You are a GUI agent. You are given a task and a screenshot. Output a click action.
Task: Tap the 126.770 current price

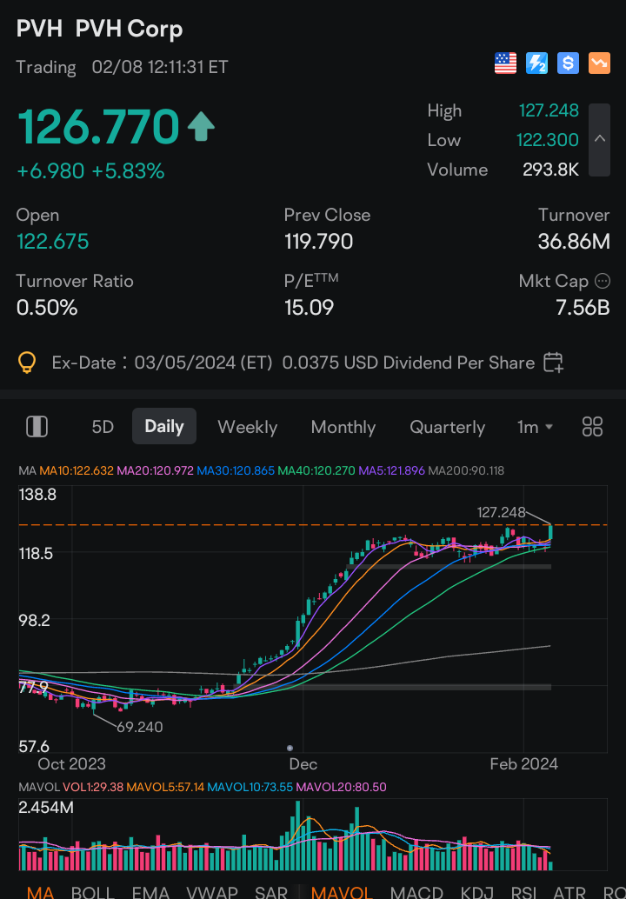[98, 127]
